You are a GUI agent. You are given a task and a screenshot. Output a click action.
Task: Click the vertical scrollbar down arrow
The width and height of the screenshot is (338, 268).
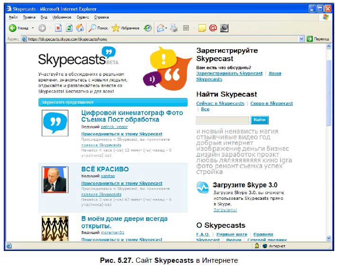pos(329,238)
